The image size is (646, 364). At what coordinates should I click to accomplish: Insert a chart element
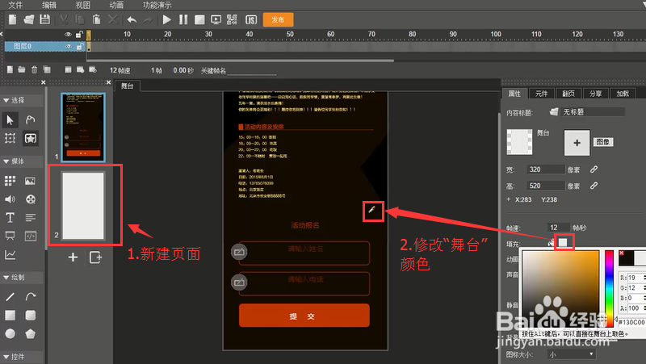click(10, 255)
